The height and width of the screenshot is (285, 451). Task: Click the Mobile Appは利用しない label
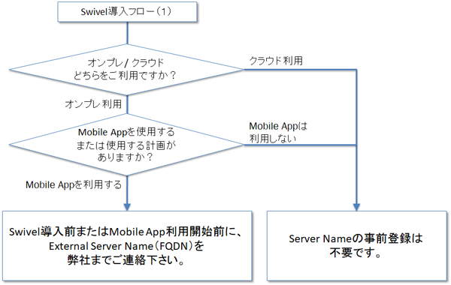coord(278,132)
